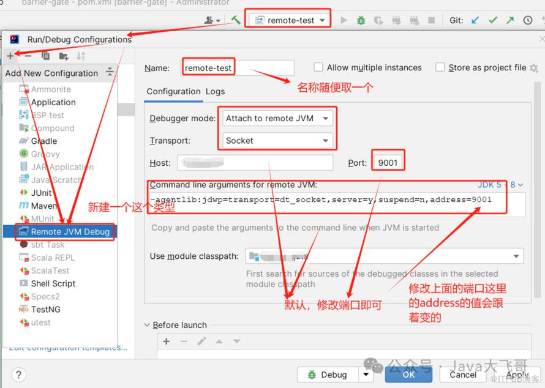The height and width of the screenshot is (388, 545).
Task: Open the remote-test run configuration dropdown
Action: (x=290, y=20)
